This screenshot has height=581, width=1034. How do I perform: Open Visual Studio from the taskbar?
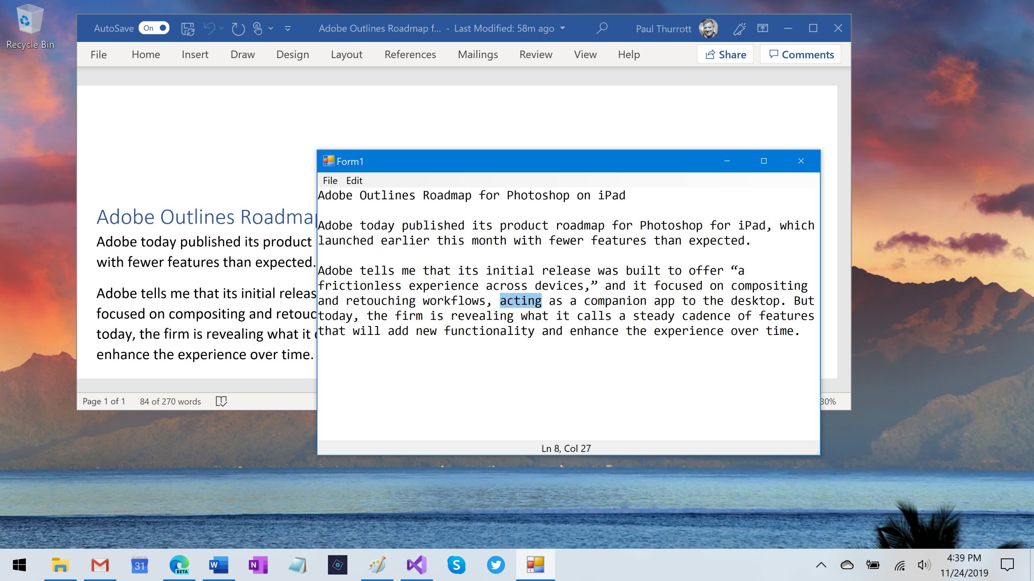click(x=416, y=564)
